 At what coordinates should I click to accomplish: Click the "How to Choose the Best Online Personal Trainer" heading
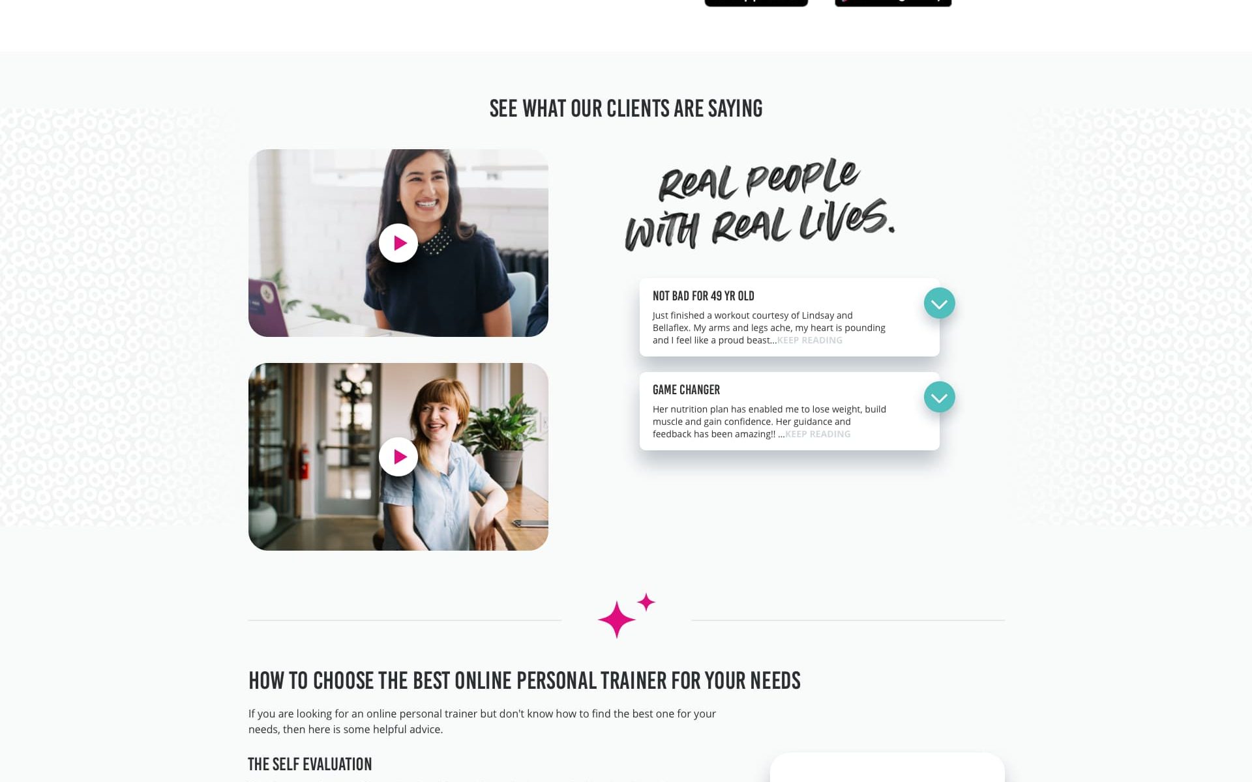click(x=524, y=680)
